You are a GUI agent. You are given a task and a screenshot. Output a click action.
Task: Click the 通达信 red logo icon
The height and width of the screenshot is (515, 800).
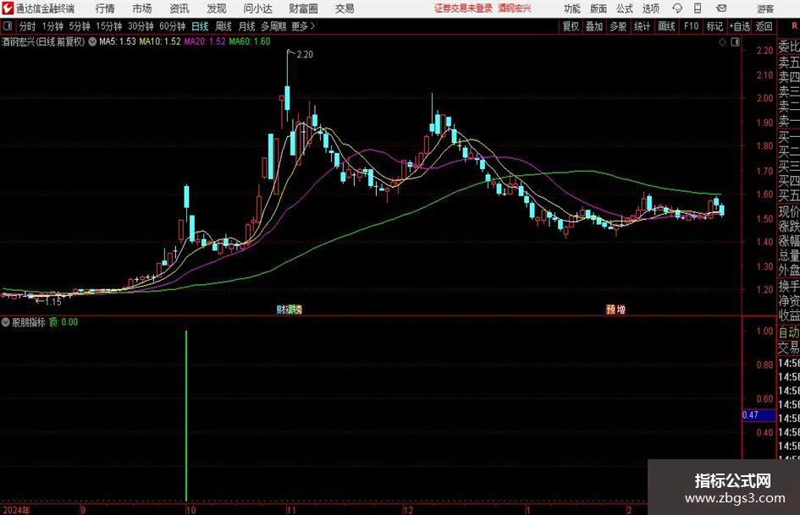coord(8,8)
